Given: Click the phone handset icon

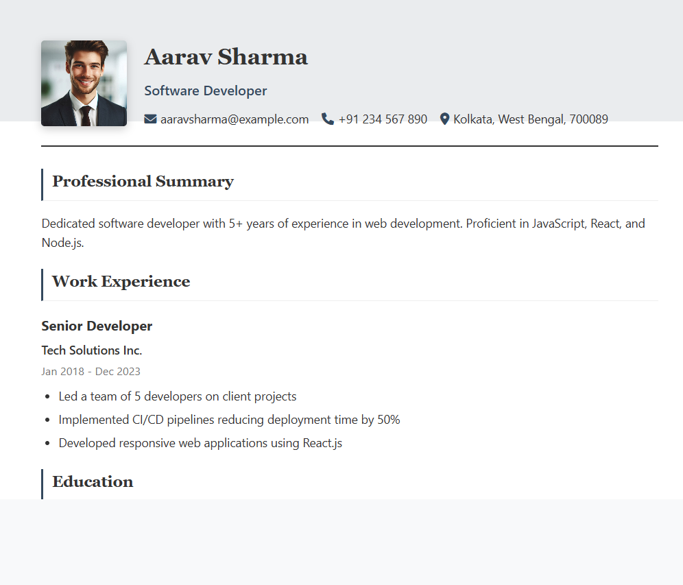Looking at the screenshot, I should (328, 119).
